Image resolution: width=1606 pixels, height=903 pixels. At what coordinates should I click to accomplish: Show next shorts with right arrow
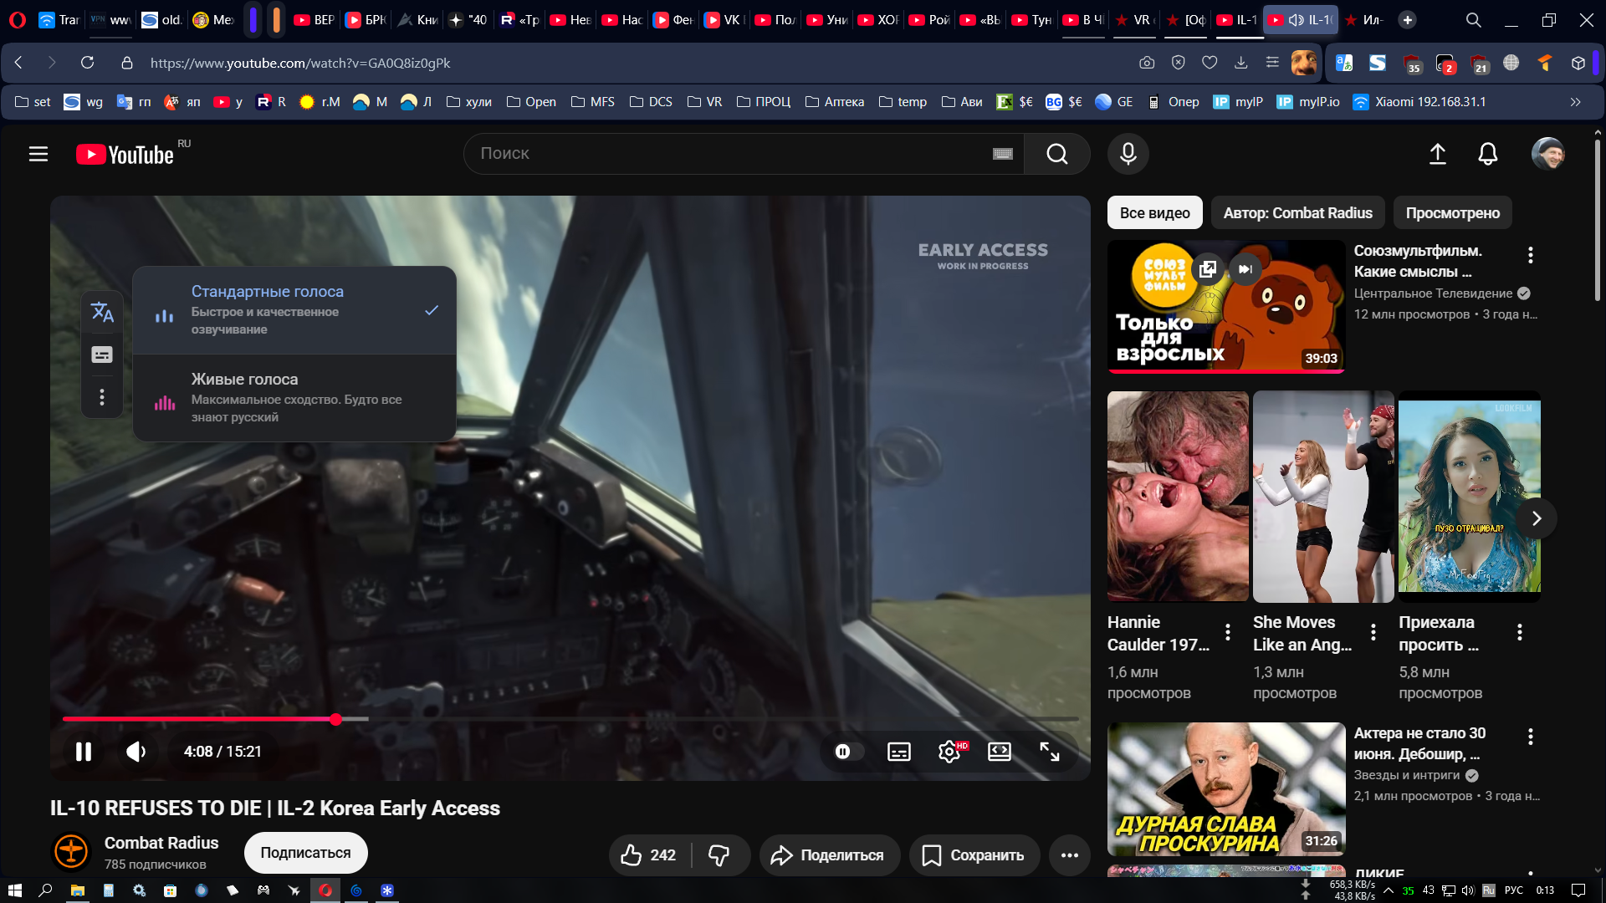tap(1536, 518)
